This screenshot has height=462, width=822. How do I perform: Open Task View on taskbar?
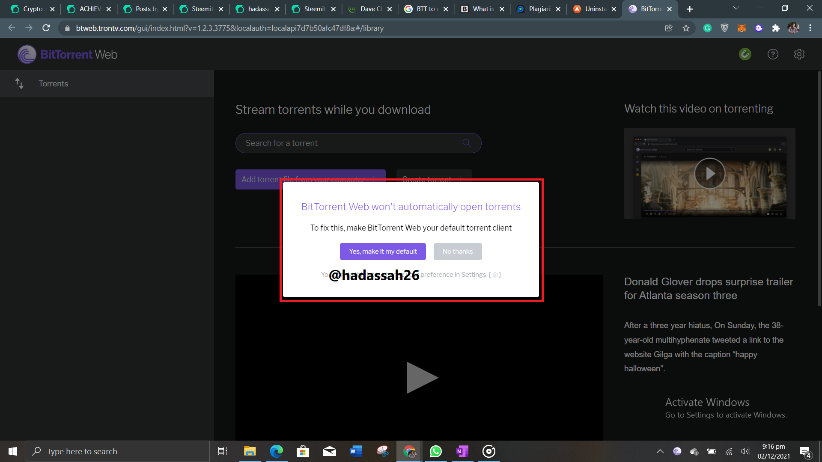pos(223,451)
